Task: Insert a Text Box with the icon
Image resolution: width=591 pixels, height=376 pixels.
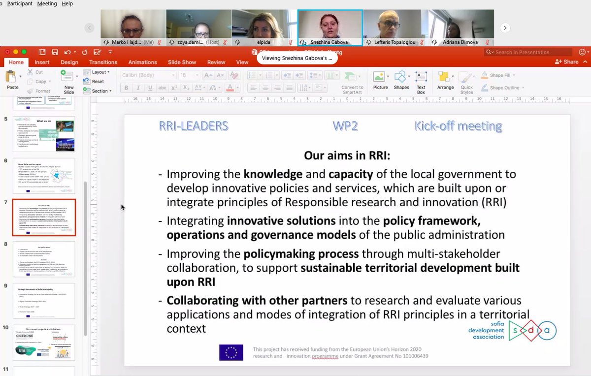Action: [x=421, y=77]
